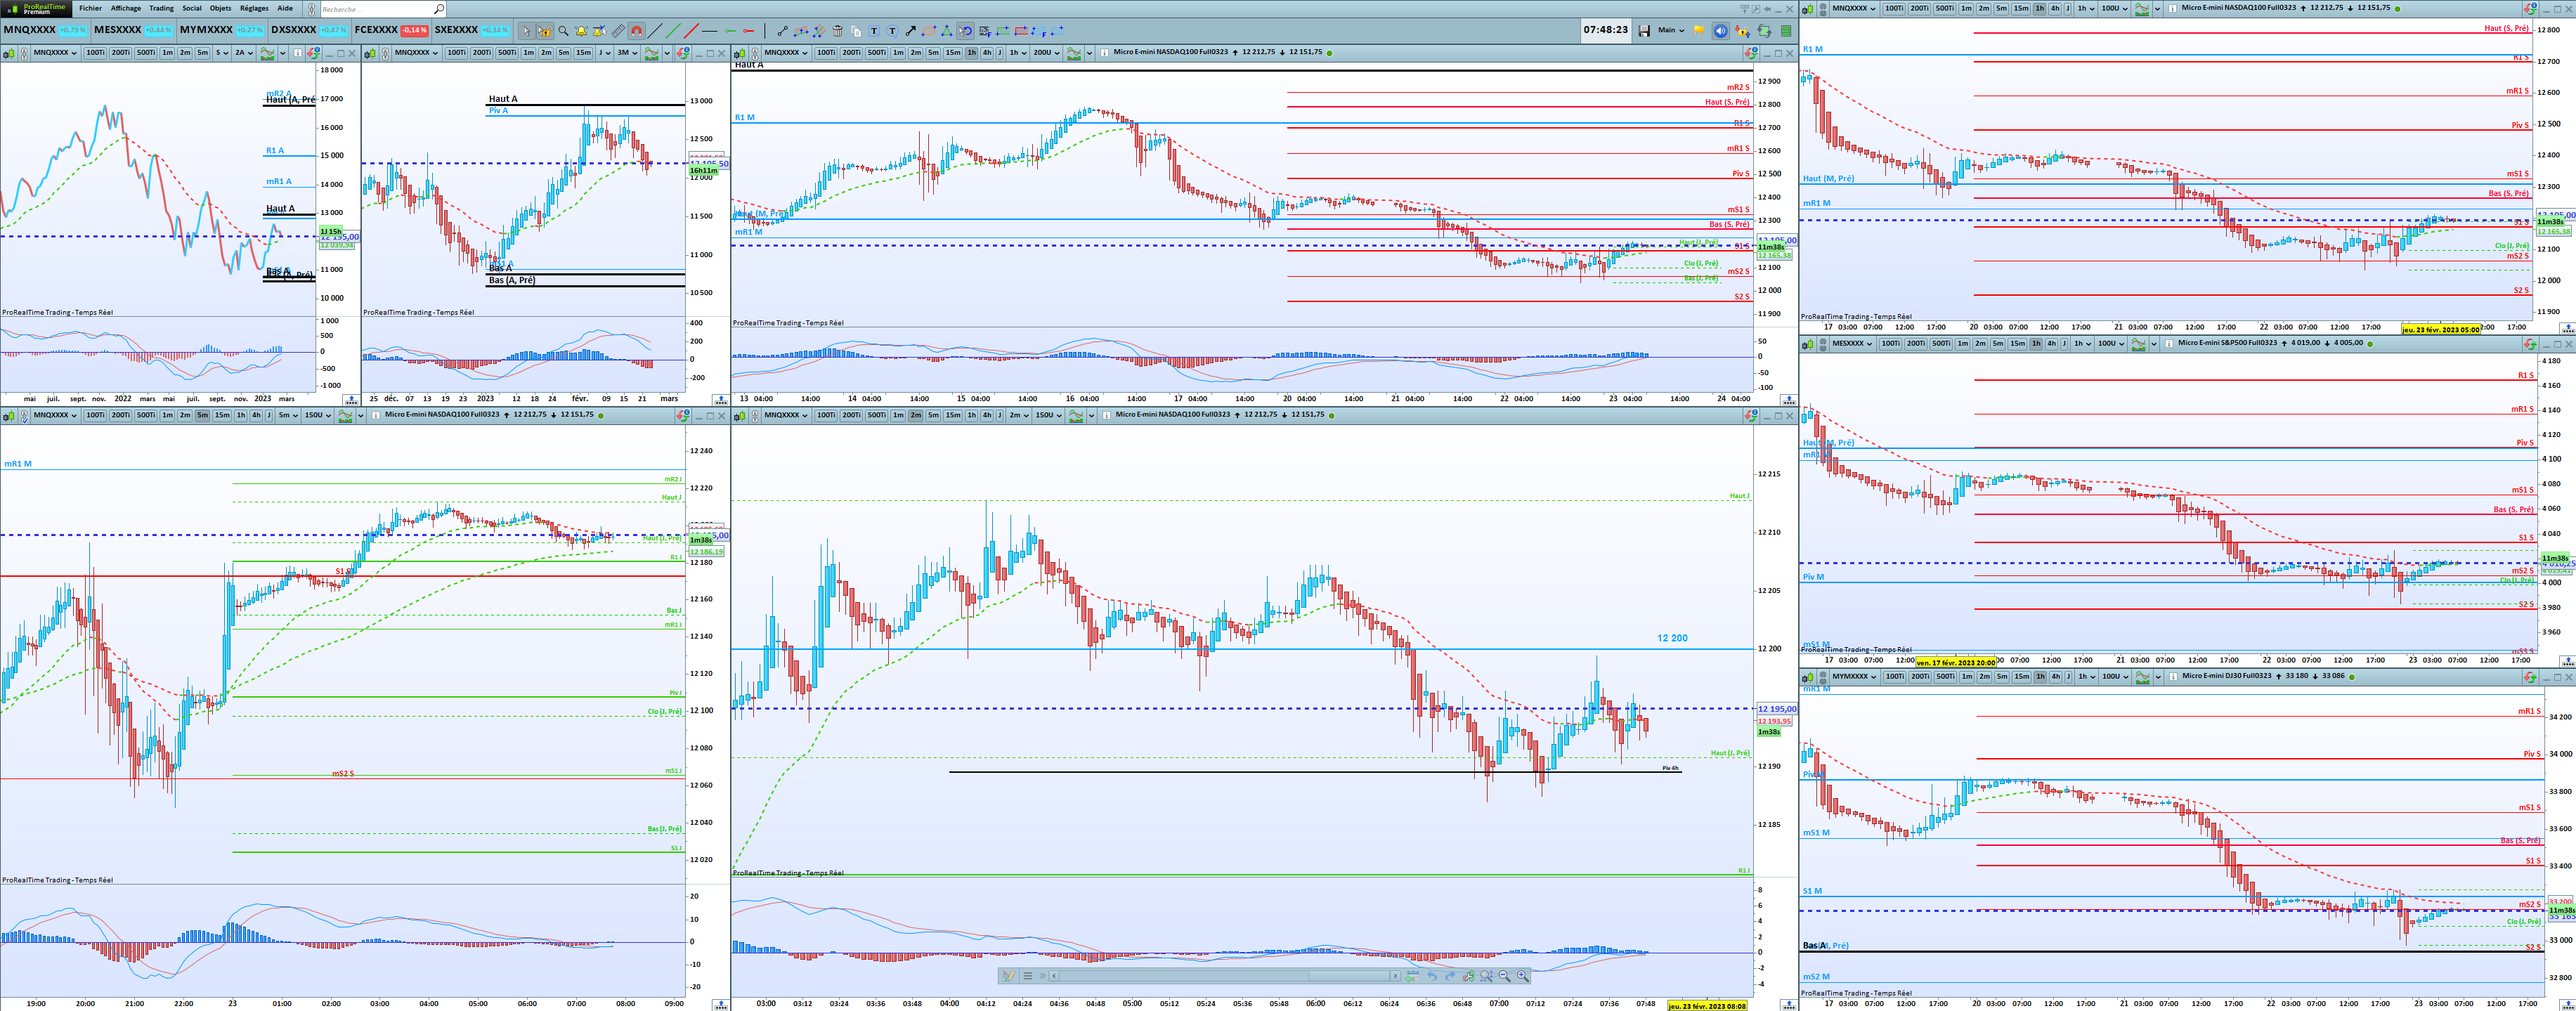Click the MESXXXX ticker button

pos(117,30)
